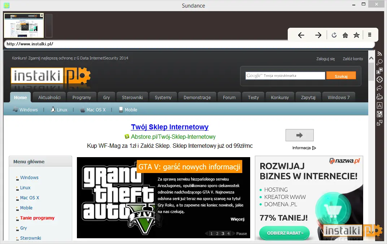Click the printer icon in sidebar
The image size is (387, 244).
click(379, 97)
